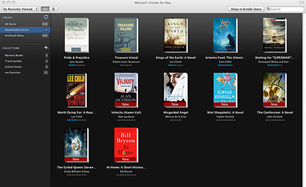Click the 'Treasure Island' title text

click(126, 58)
